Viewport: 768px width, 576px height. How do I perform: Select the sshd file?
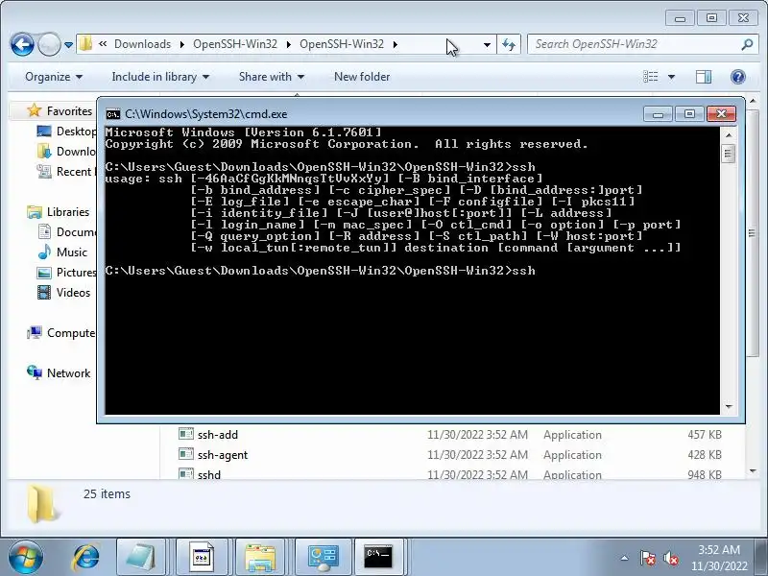(x=208, y=474)
